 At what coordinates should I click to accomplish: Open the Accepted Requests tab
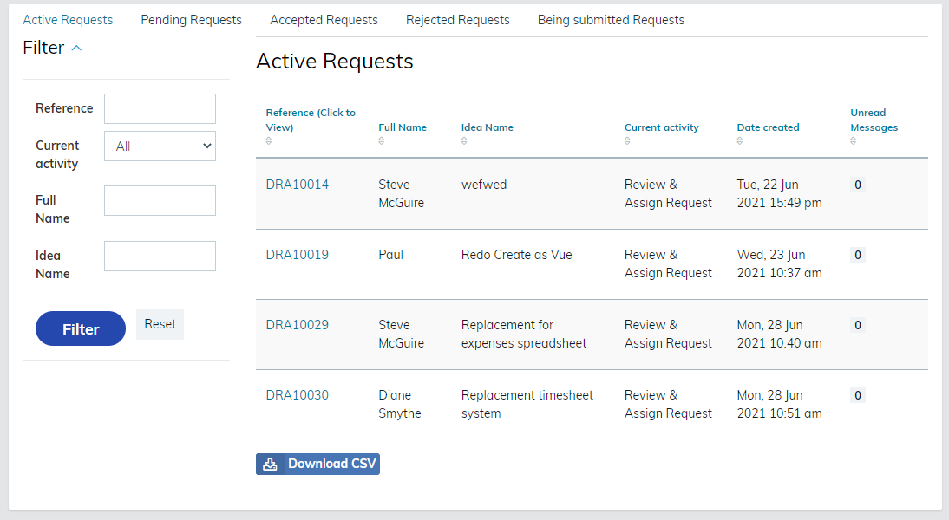click(x=324, y=20)
